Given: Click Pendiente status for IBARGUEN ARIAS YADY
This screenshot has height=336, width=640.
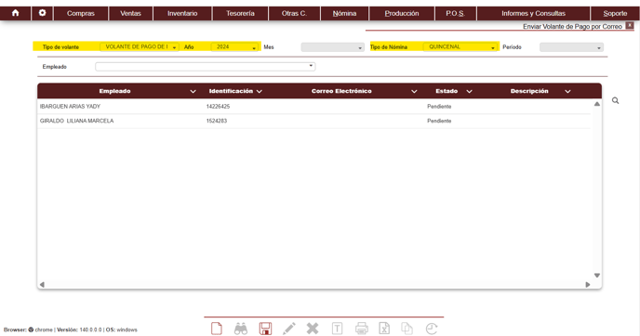Looking at the screenshot, I should [439, 107].
